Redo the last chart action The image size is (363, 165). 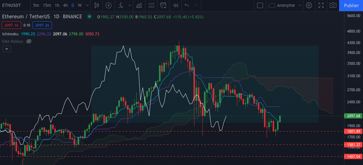[x=195, y=5]
